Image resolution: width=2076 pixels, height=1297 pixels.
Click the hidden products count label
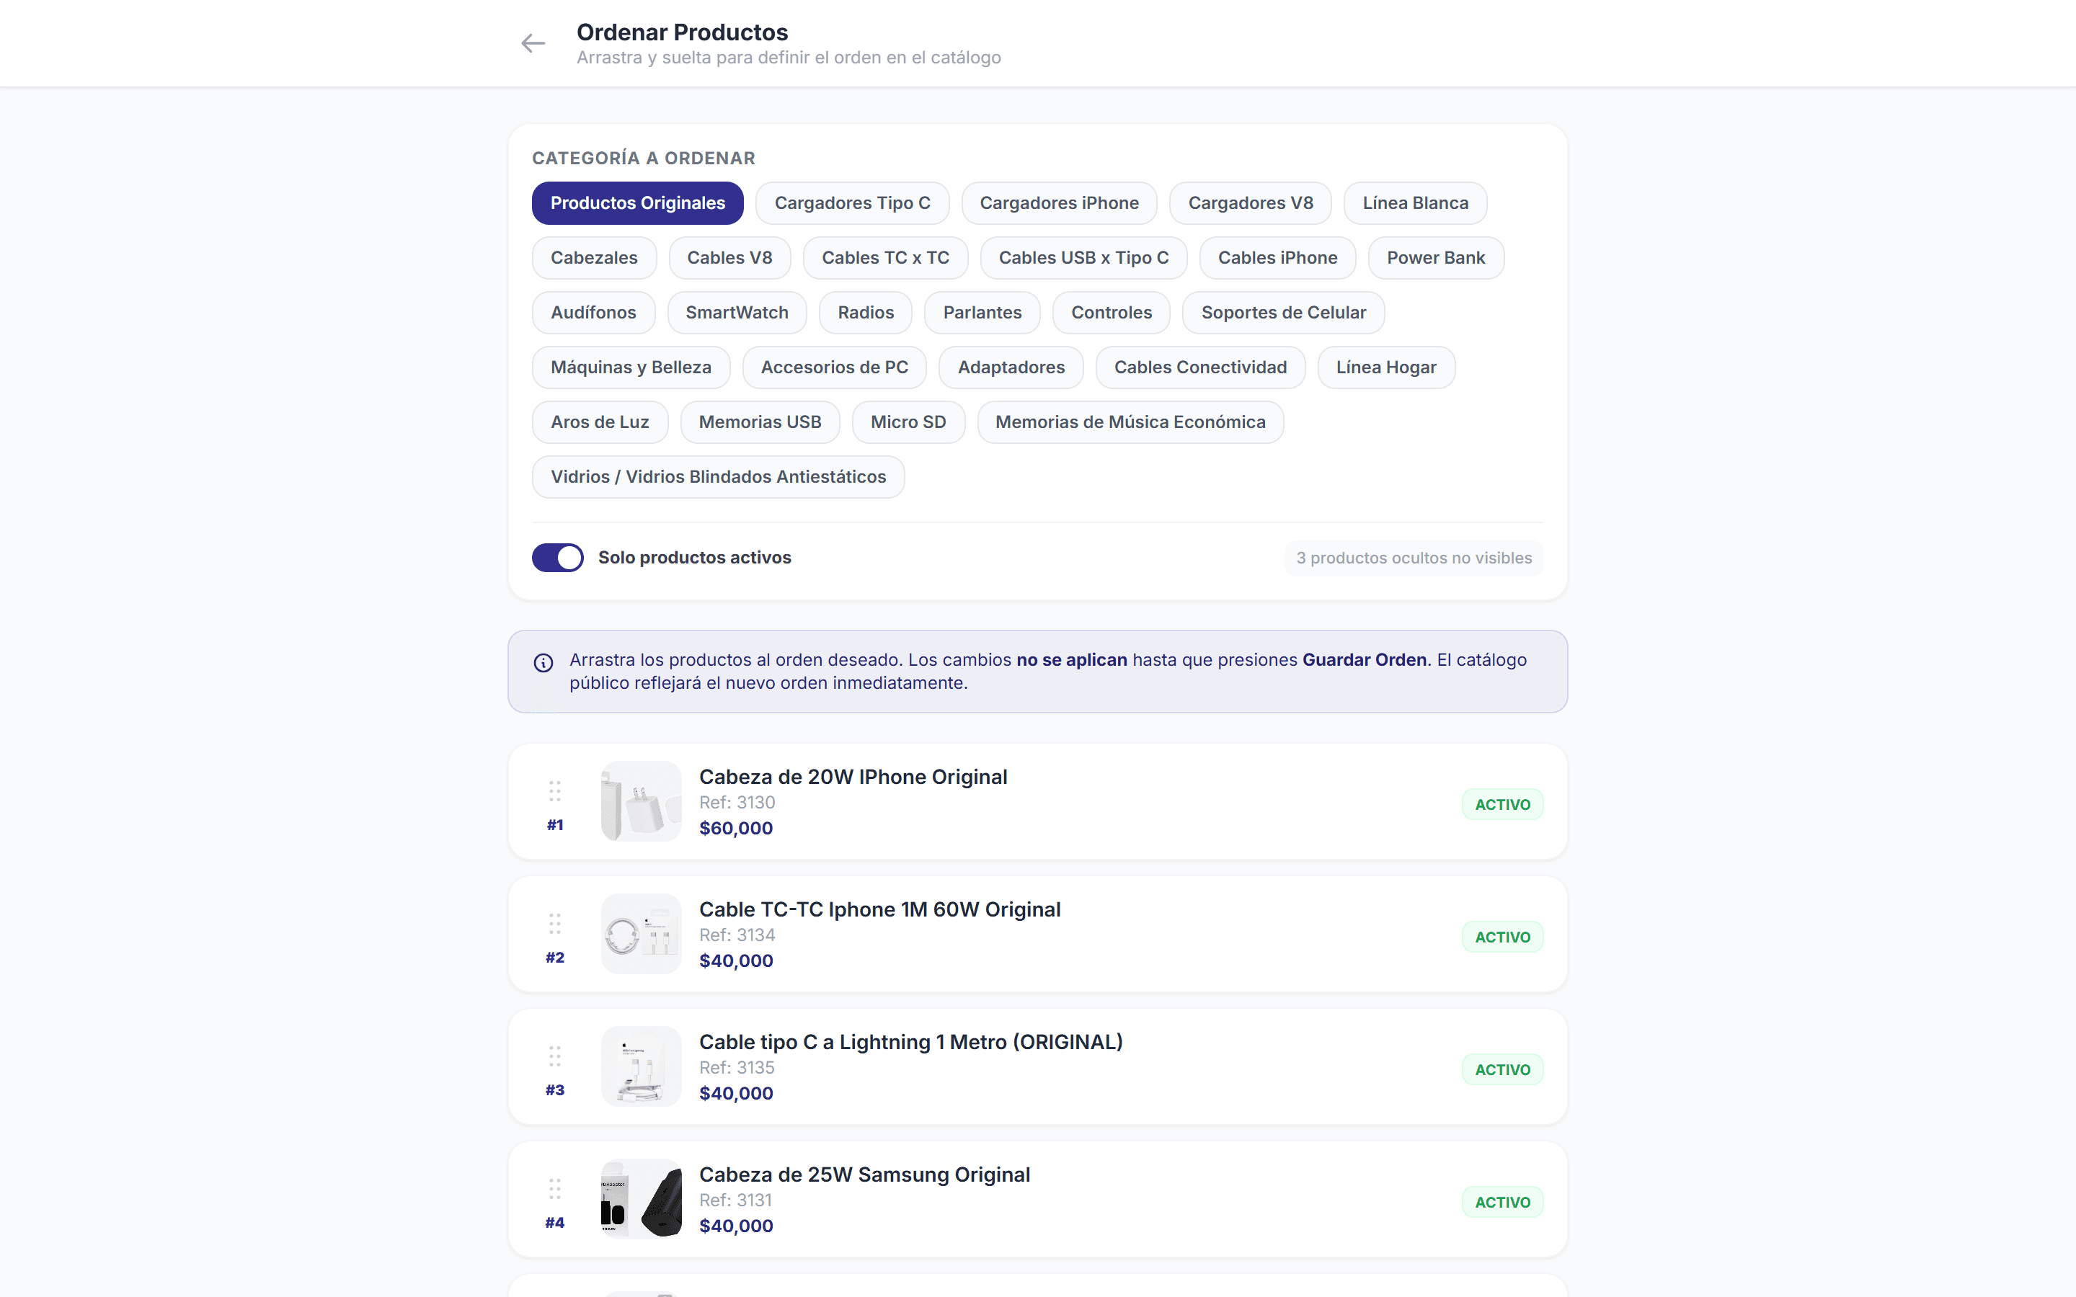pos(1414,558)
